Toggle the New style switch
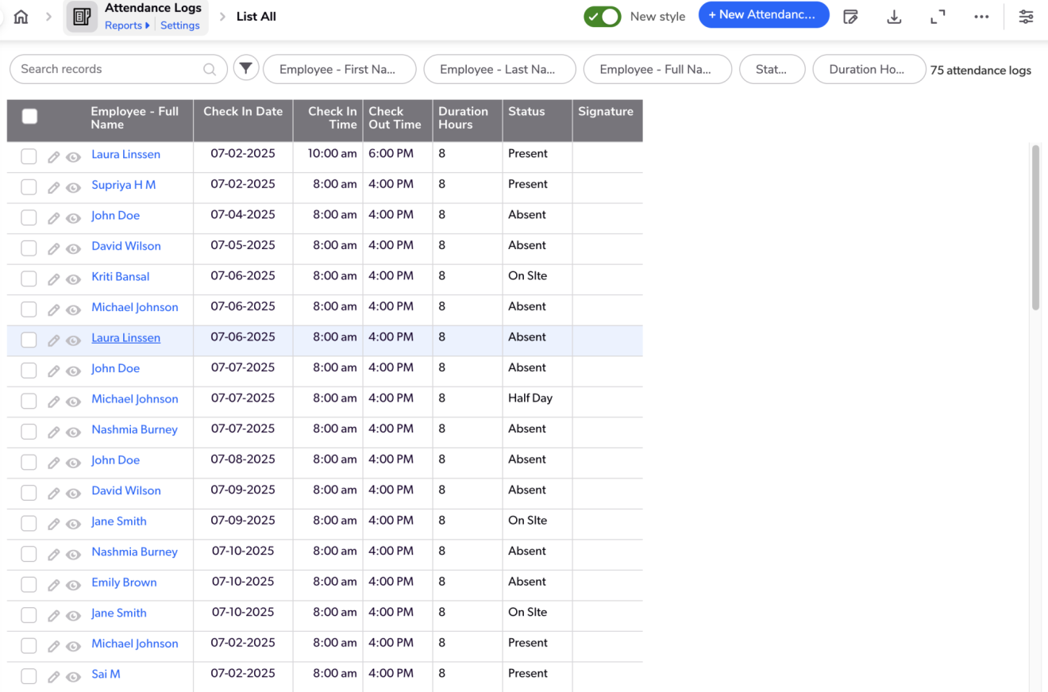1048x692 pixels. click(602, 17)
